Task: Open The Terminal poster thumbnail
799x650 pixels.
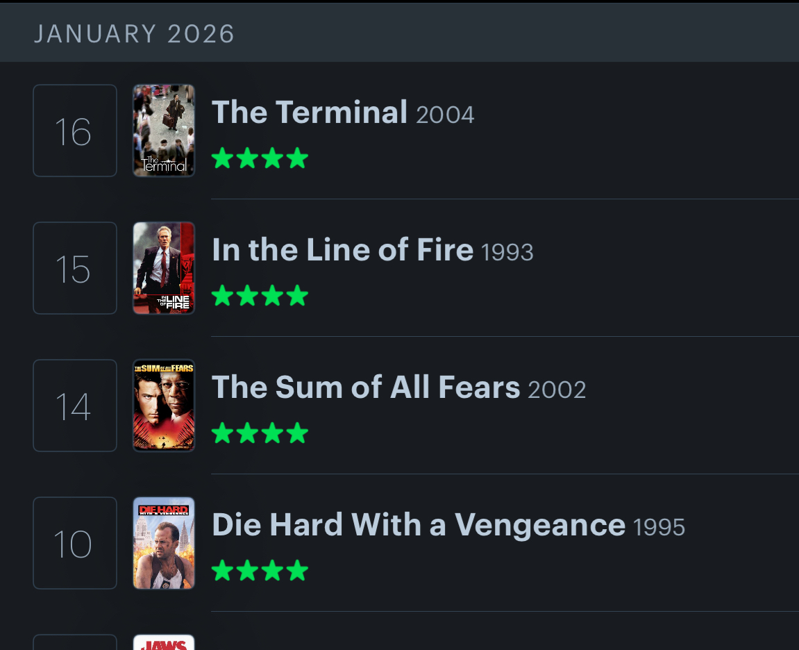Action: coord(164,131)
